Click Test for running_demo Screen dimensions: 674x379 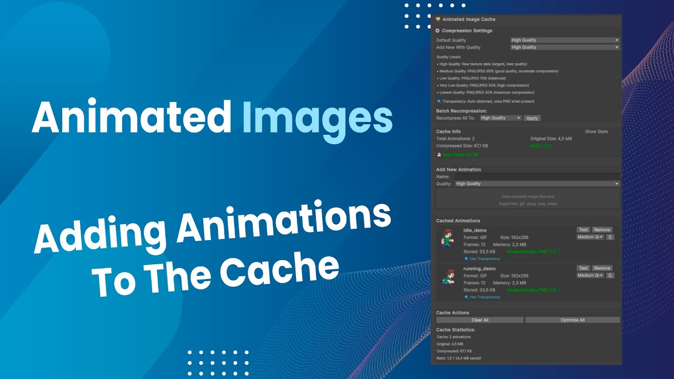583,268
